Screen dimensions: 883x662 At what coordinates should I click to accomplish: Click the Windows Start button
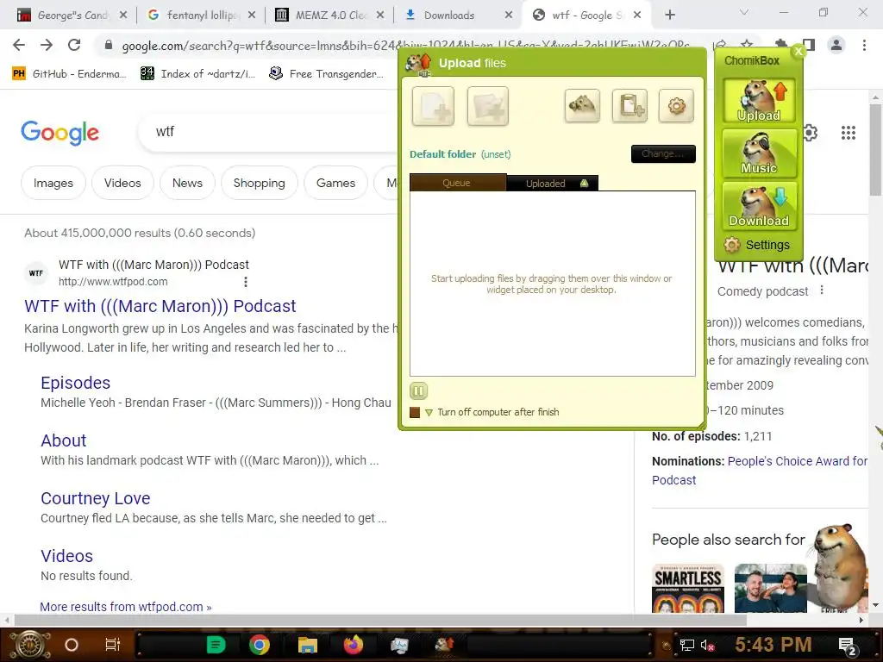pyautogui.click(x=30, y=645)
